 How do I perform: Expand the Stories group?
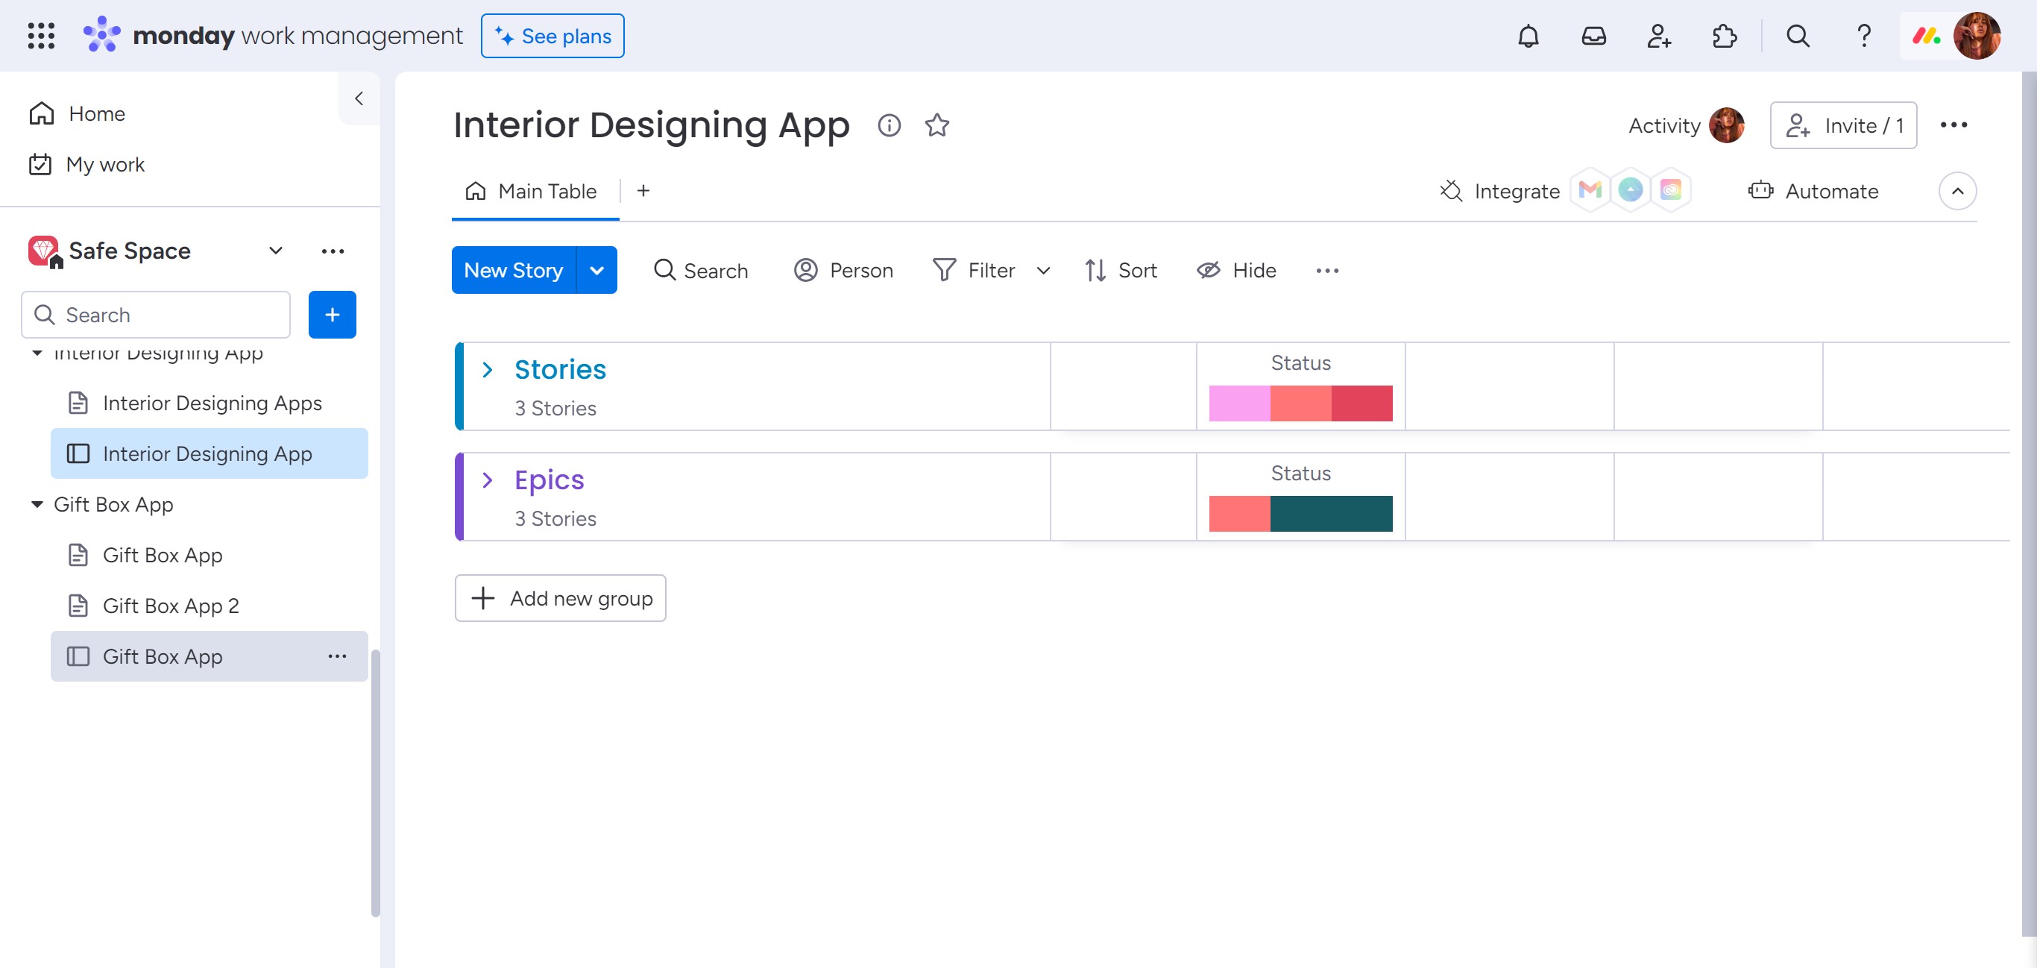(488, 369)
